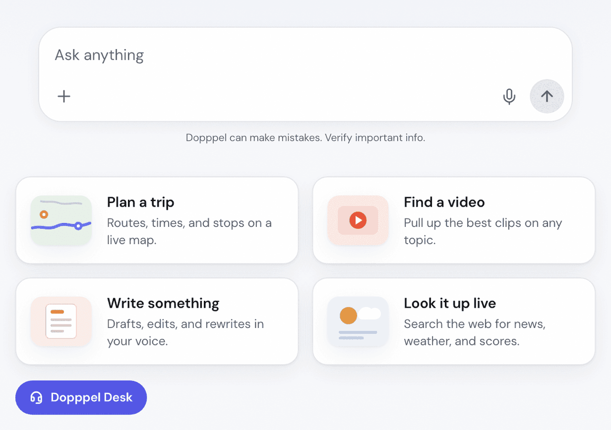
Task: Click the weather icon on Look it up live
Action: pyautogui.click(x=358, y=321)
